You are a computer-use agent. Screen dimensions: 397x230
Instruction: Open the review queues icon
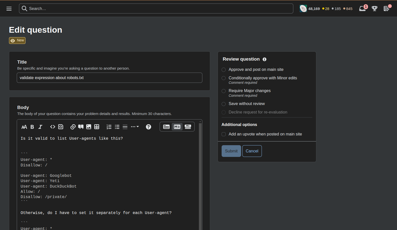[387, 8]
